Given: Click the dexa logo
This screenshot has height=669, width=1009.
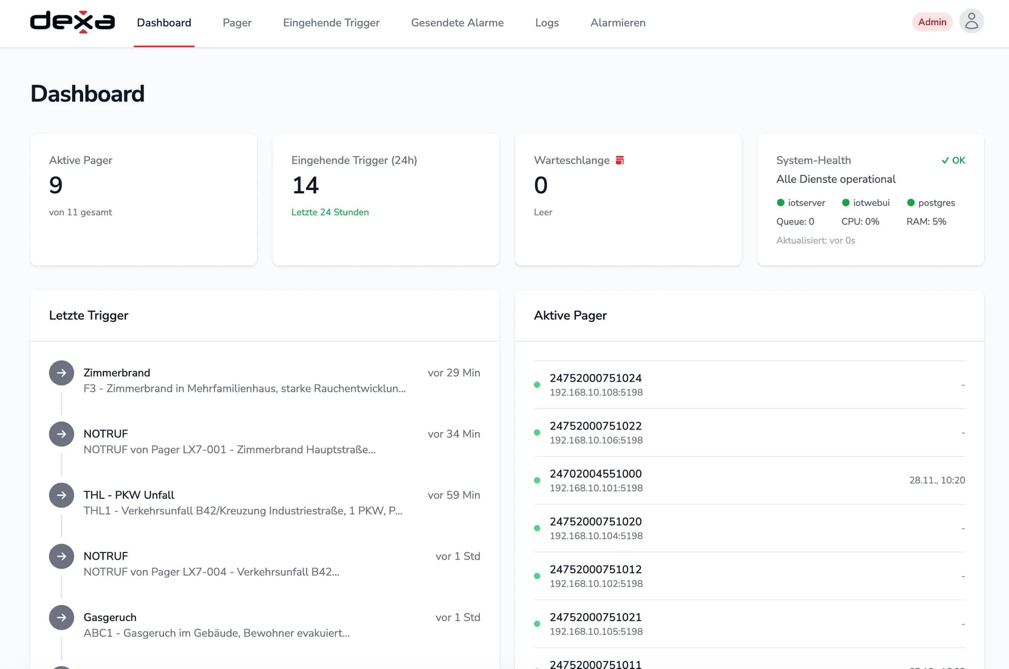Looking at the screenshot, I should [73, 22].
